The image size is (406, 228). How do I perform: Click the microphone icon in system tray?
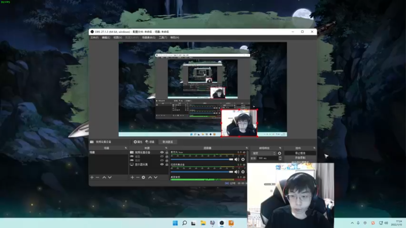[x=358, y=223]
